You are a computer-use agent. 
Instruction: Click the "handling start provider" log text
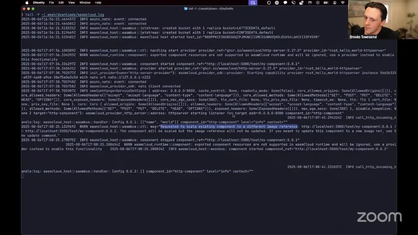point(173,51)
